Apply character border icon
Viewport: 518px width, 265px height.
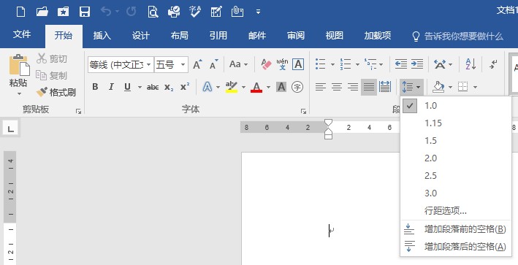298,64
